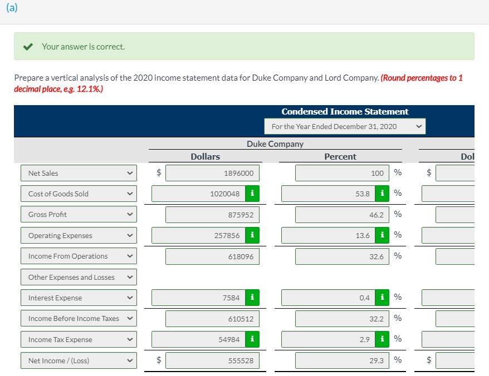Open the Net Income / (Loss) dropdown
Viewport: 489px width, 376px height.
(129, 360)
